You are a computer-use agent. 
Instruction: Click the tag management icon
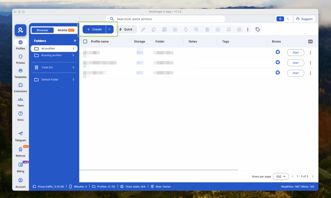pyautogui.click(x=258, y=29)
